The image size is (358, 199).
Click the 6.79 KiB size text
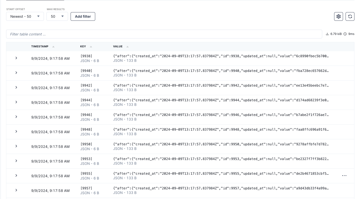tap(336, 34)
